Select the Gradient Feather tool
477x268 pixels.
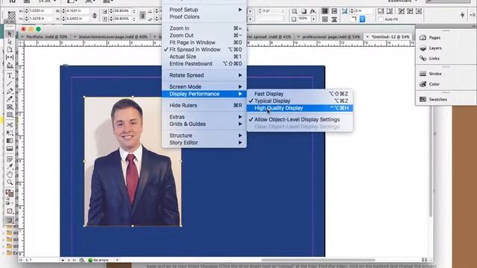tap(10, 149)
